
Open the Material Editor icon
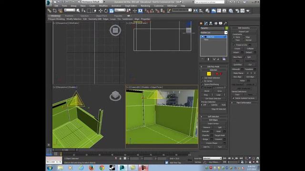(231, 10)
